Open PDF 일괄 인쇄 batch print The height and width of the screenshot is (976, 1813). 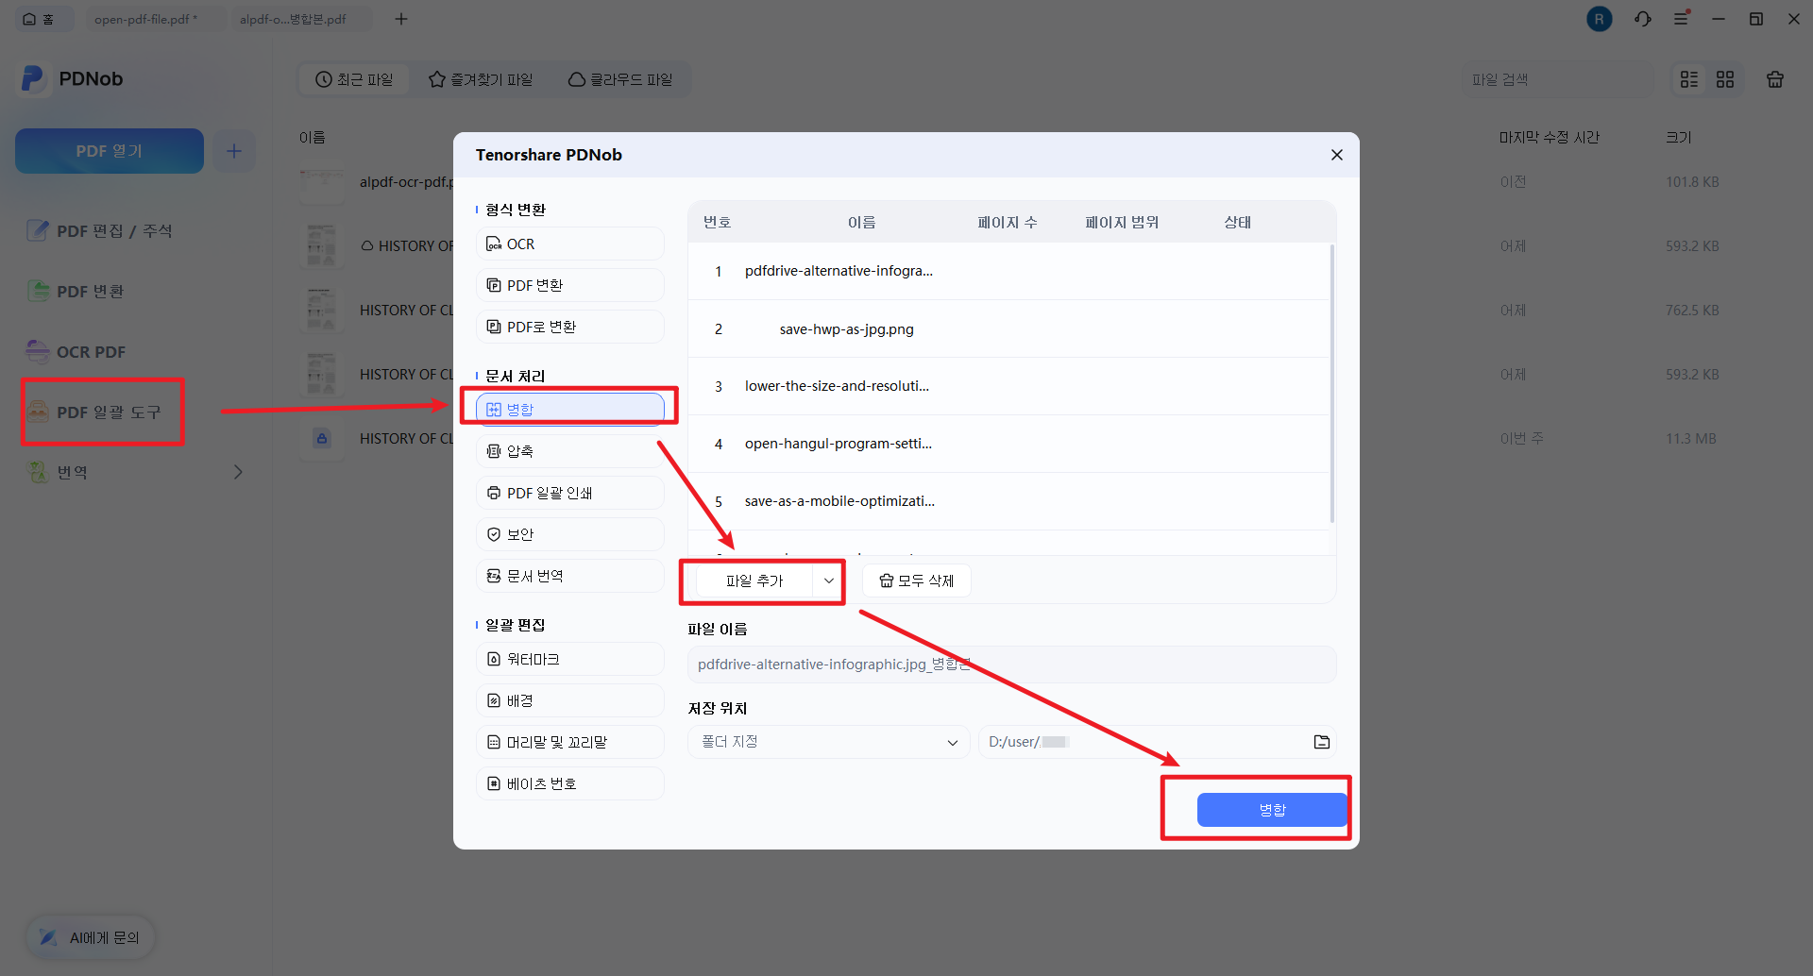(x=570, y=493)
